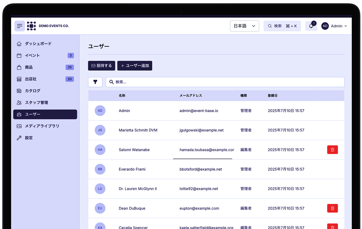Click the 招待する invite button
Screen dimensions: 362x229
(x=102, y=66)
